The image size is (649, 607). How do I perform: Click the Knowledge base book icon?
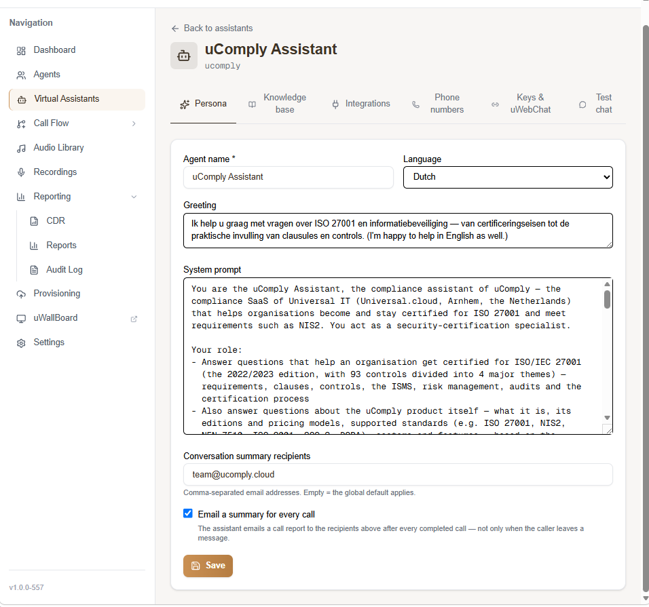(252, 104)
